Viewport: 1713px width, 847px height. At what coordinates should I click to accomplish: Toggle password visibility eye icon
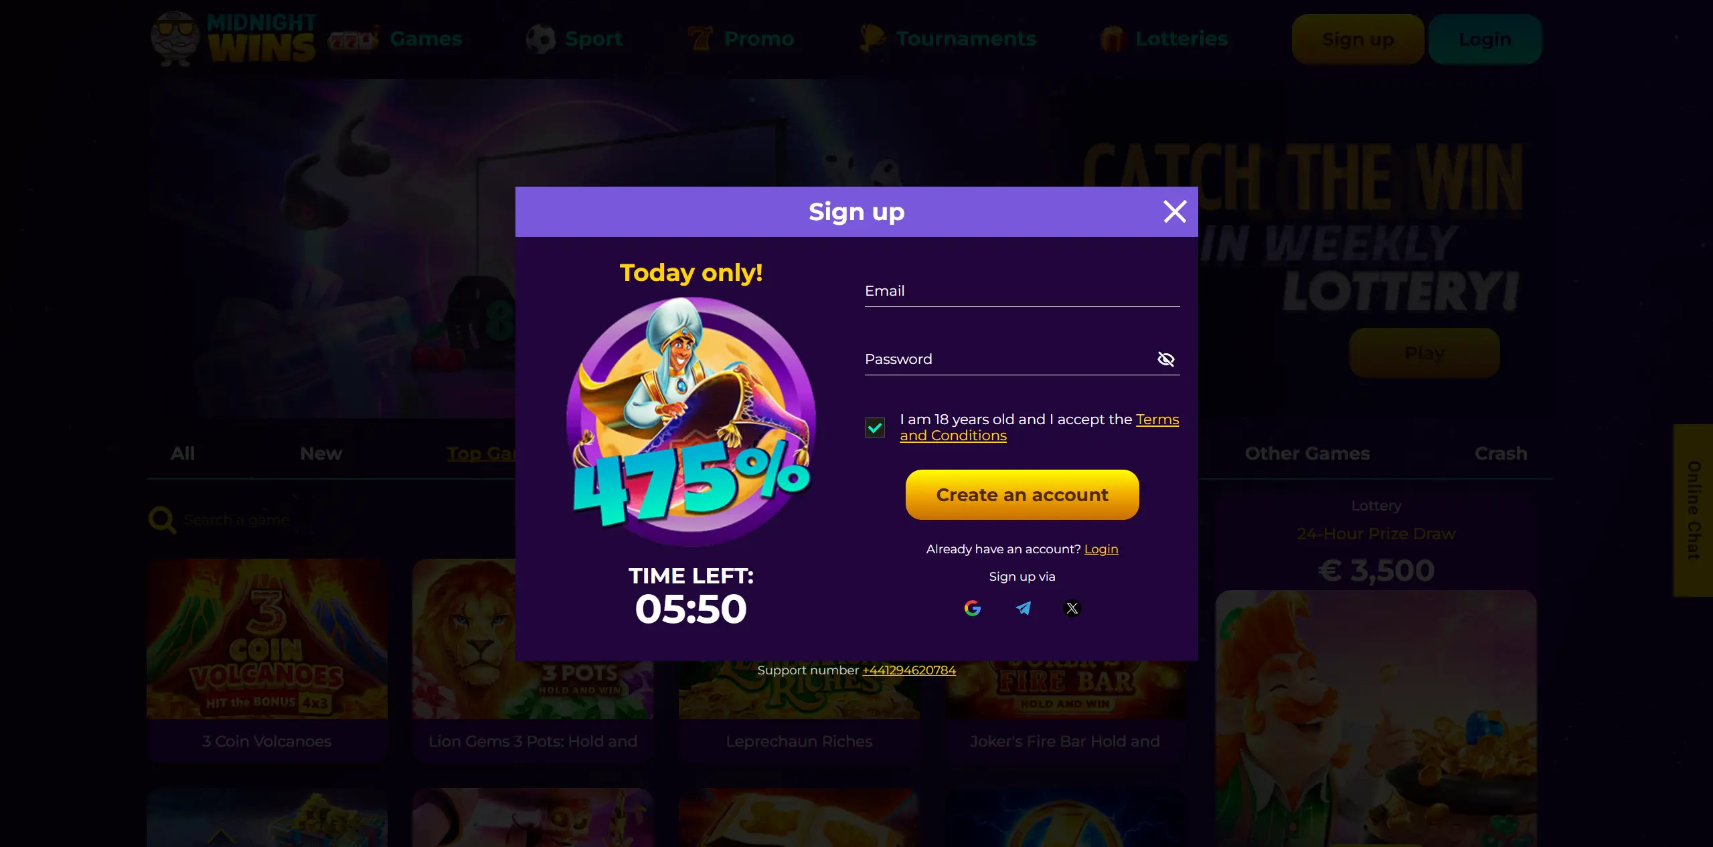coord(1165,359)
